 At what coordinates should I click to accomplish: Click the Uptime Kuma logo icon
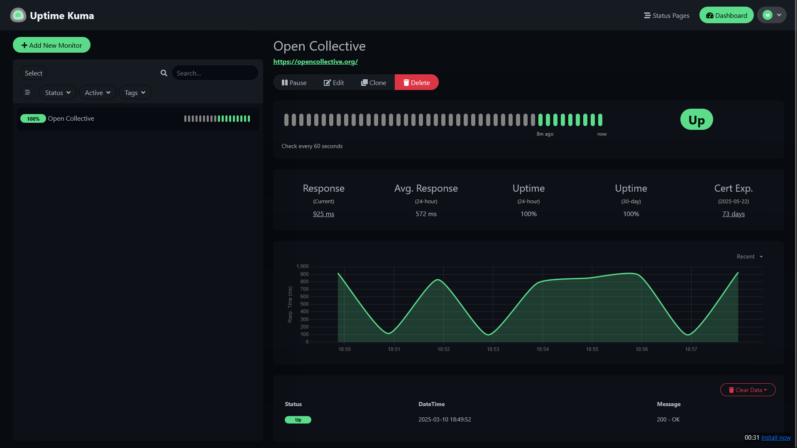pyautogui.click(x=18, y=15)
